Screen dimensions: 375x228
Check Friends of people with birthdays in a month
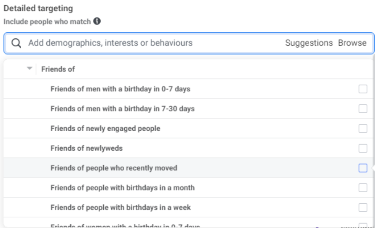pos(363,188)
